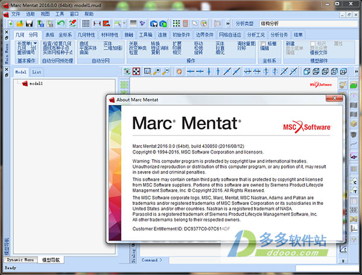Expand the view toolbar overflow chevron
This screenshot has height=275, width=362.
pyautogui.click(x=356, y=71)
